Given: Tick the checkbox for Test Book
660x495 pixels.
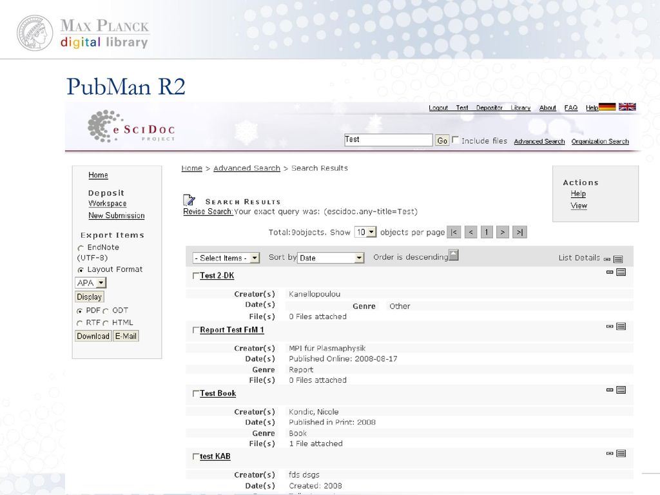Looking at the screenshot, I should (195, 394).
